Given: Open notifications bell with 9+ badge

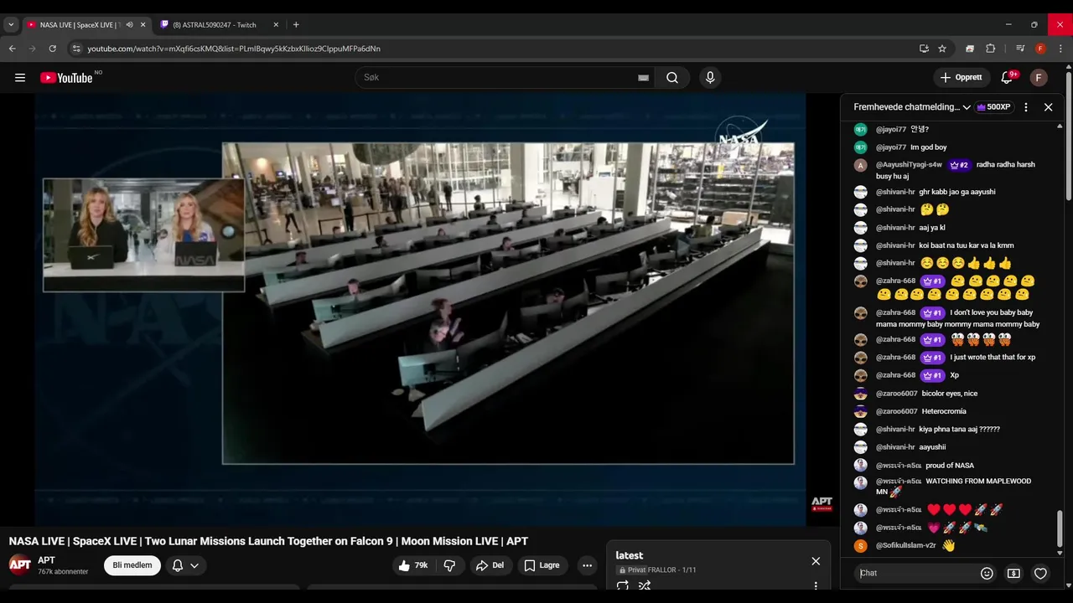Looking at the screenshot, I should pyautogui.click(x=1007, y=78).
